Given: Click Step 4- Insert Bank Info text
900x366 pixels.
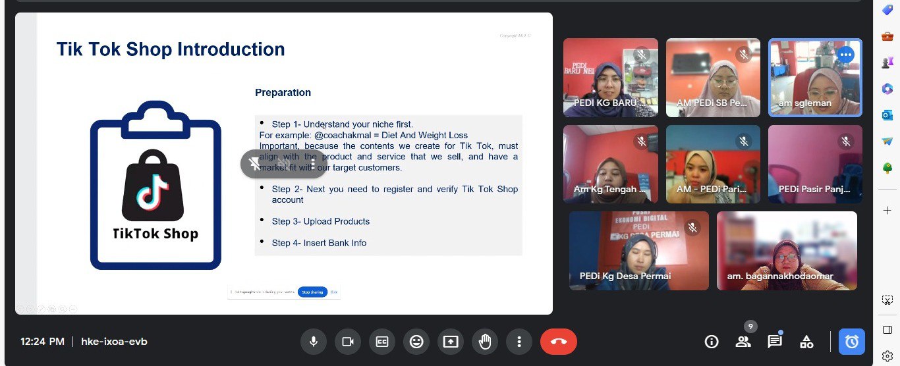Looking at the screenshot, I should pyautogui.click(x=319, y=243).
